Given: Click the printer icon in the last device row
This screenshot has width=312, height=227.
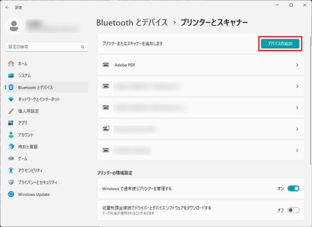Looking at the screenshot, I should 106,150.
